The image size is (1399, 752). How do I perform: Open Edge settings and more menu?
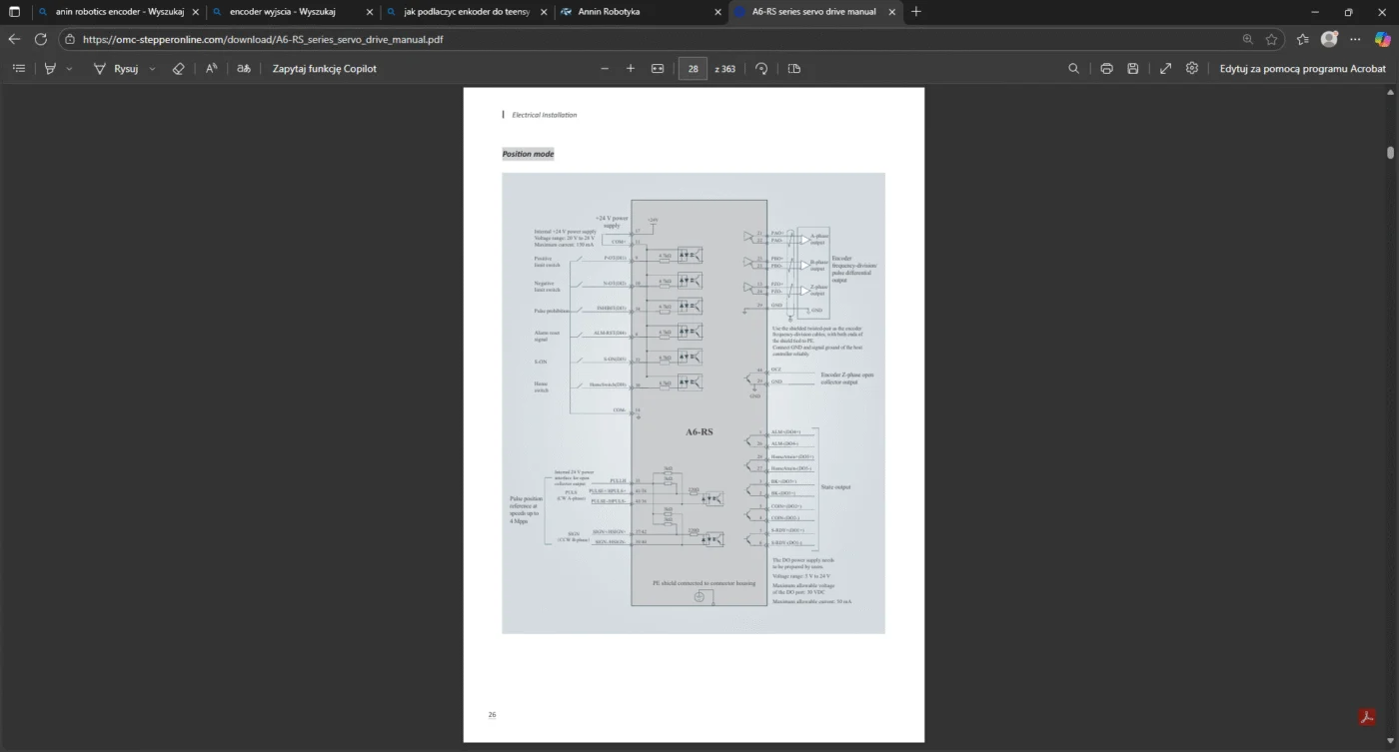(1355, 39)
